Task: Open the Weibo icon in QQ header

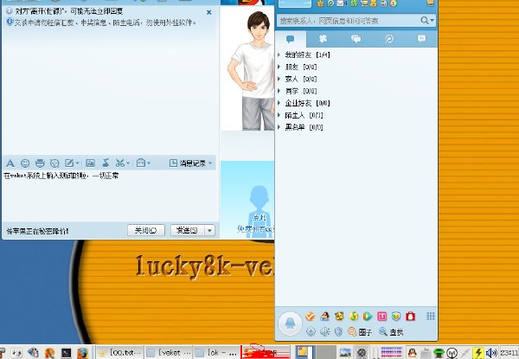Action: click(330, 3)
